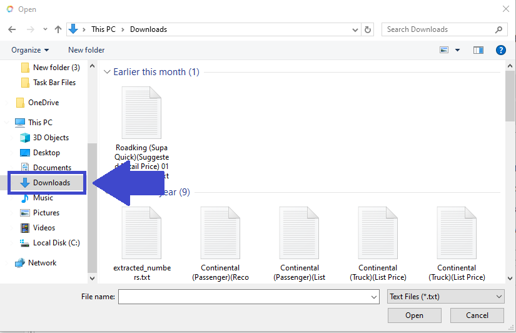Select 'Downloads' in address bar path
516x333 pixels.
point(148,29)
